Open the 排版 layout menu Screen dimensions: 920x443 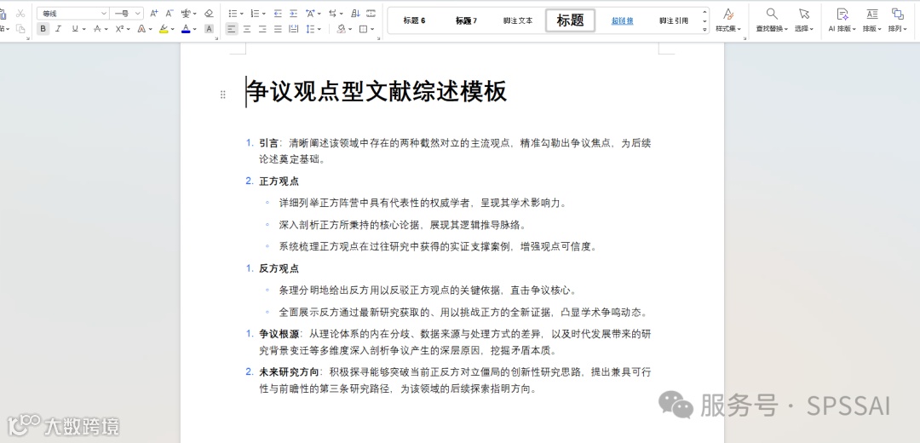(872, 20)
